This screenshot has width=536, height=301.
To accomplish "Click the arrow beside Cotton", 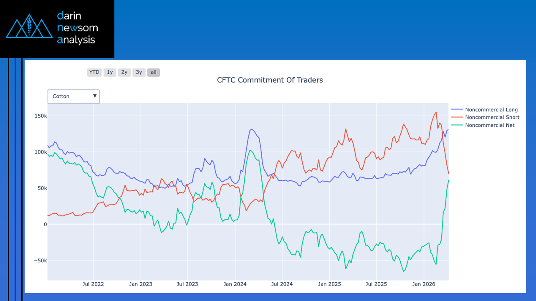I will tap(95, 96).
